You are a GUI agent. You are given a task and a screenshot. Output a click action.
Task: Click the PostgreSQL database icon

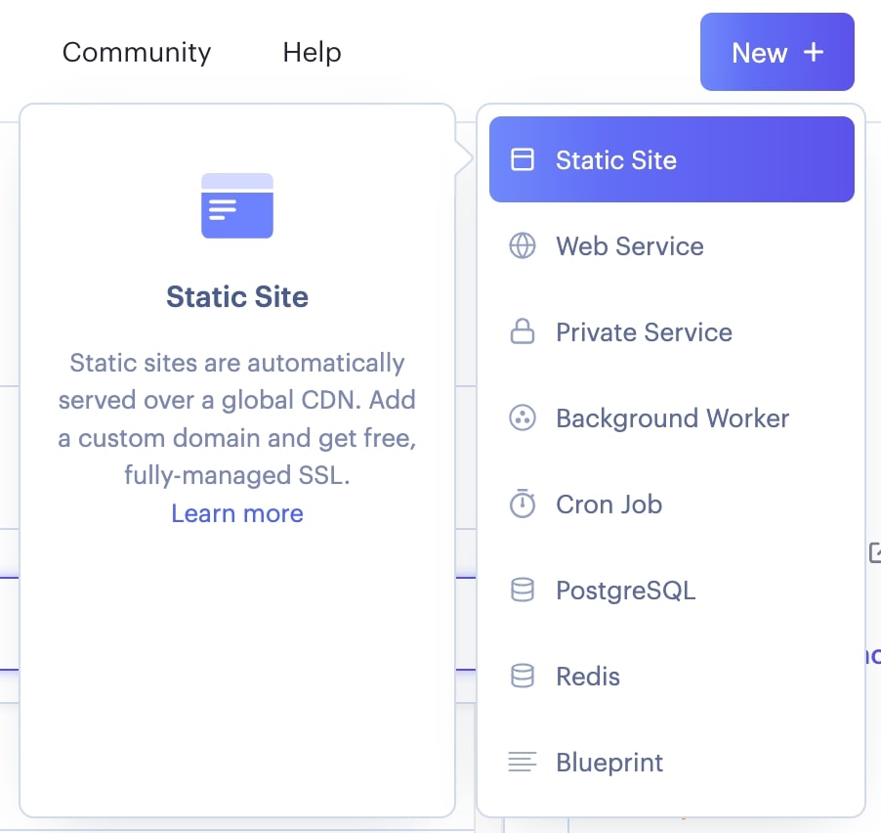[x=523, y=591]
